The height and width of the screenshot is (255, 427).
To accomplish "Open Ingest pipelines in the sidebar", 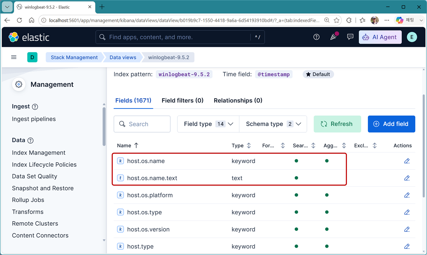I will 34,119.
